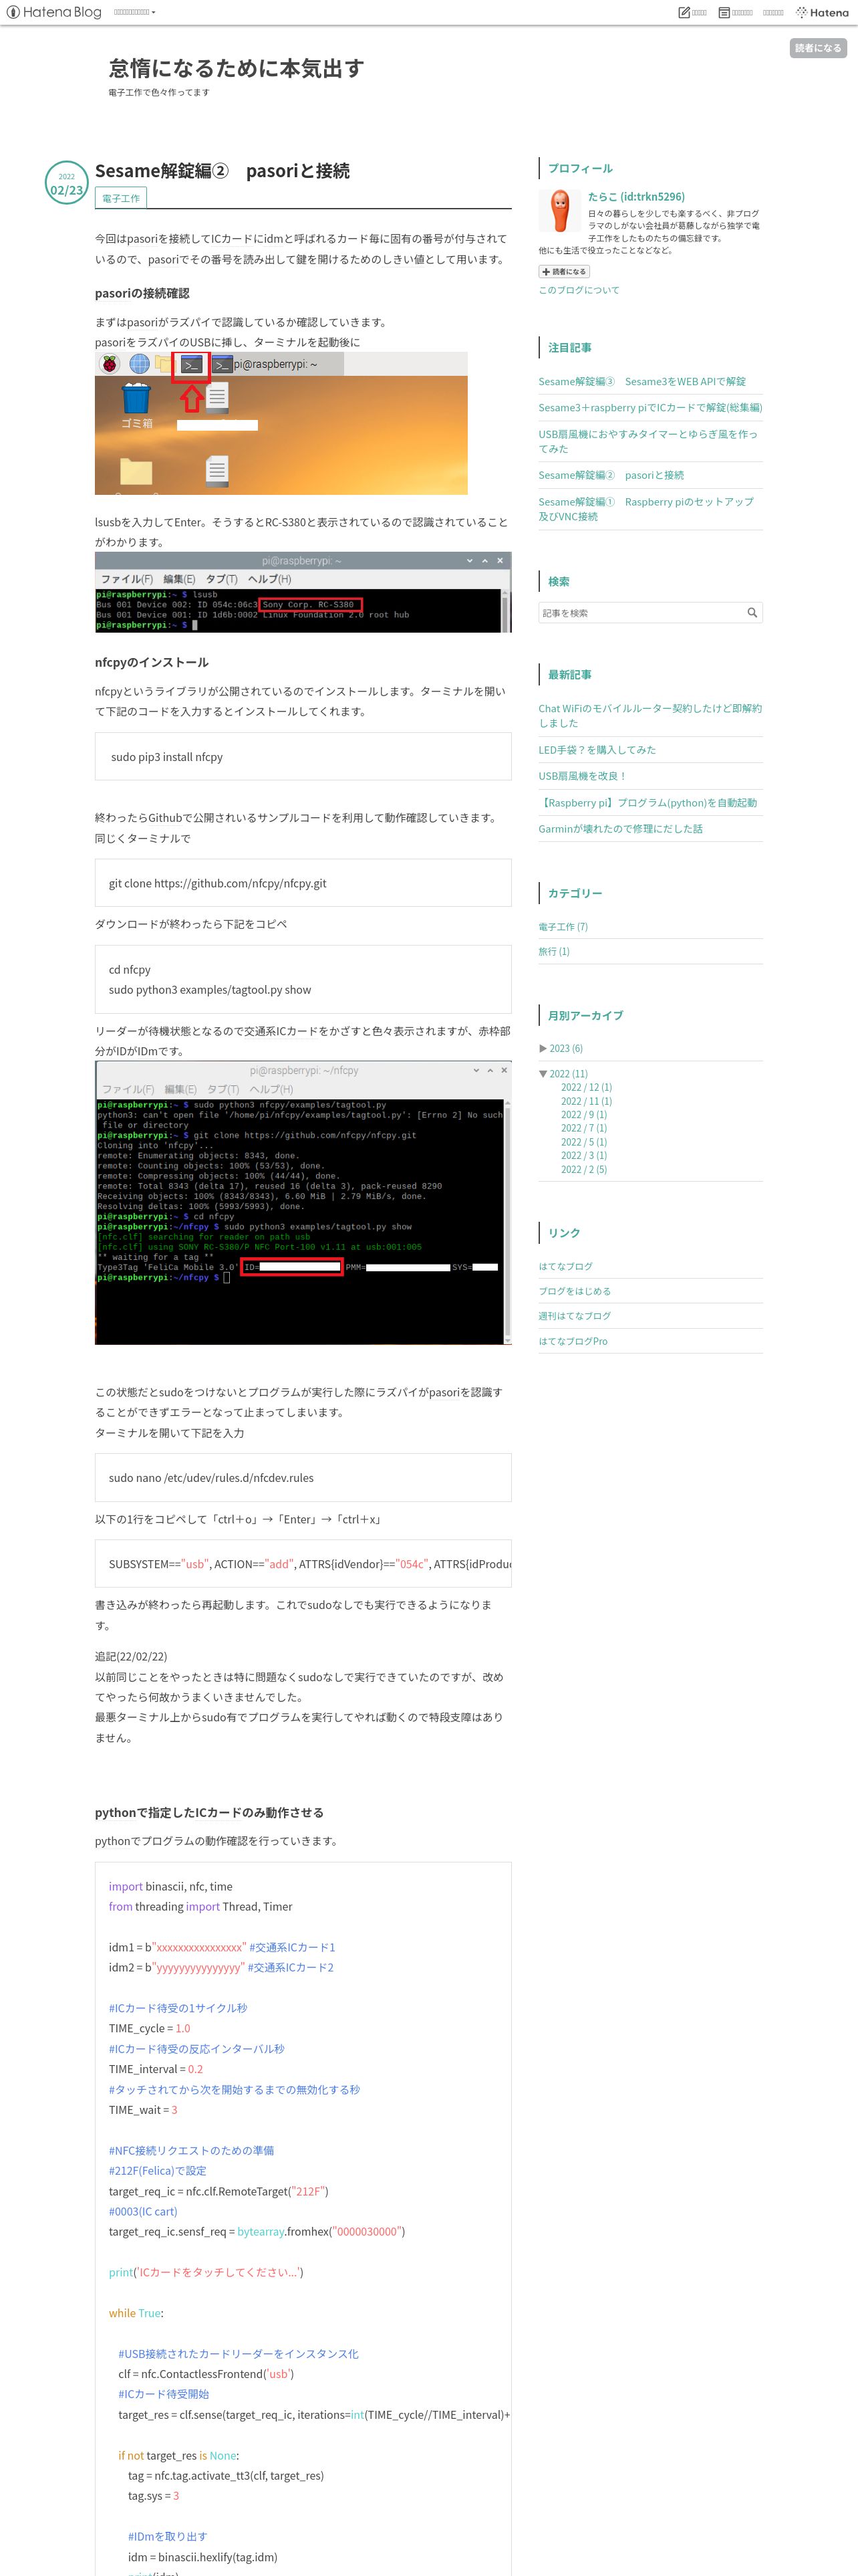Collapse the 2022 archive triangle
Image resolution: width=858 pixels, height=2576 pixels.
coord(543,1074)
